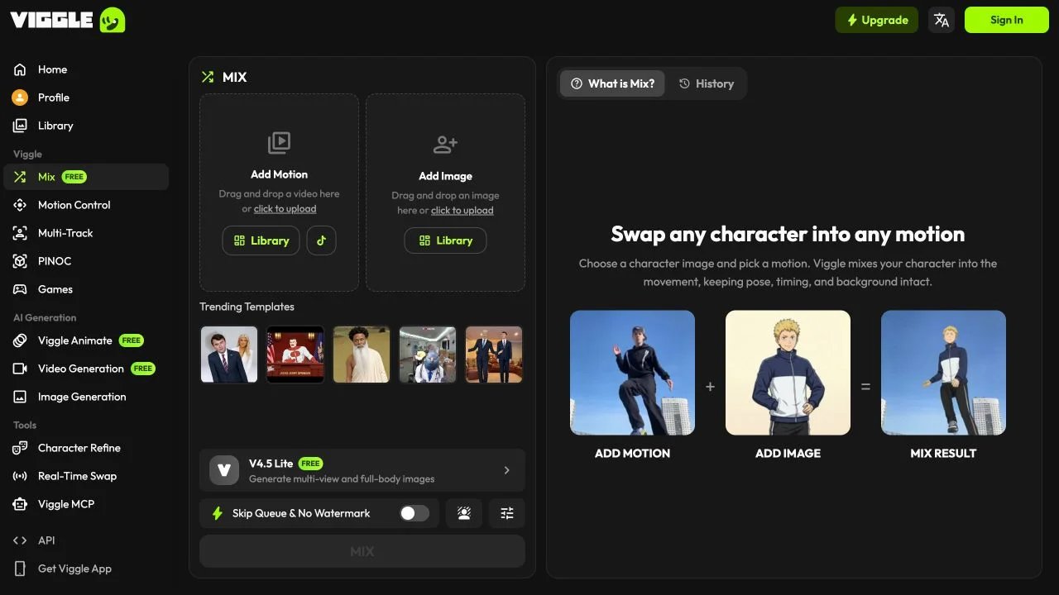Open Motion Control menu item
Viewport: 1059px width, 595px height.
pyautogui.click(x=86, y=205)
